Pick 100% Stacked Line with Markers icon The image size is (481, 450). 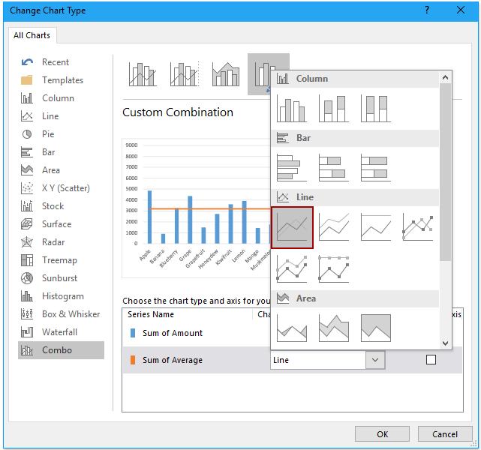point(334,268)
